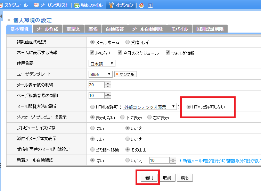Select いいえ for 新着メール自動確認
Image resolution: width=261 pixels, height=191 pixels.
click(x=128, y=160)
